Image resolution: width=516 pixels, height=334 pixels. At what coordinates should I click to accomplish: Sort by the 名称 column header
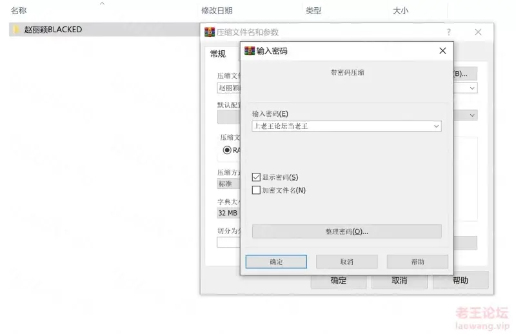pyautogui.click(x=19, y=11)
